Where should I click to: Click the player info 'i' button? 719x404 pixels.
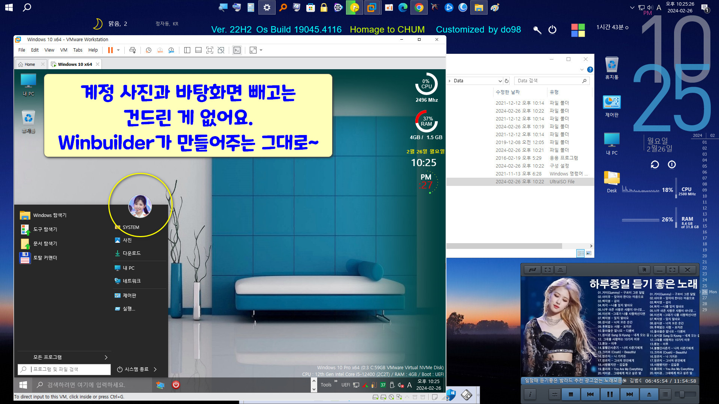[530, 394]
